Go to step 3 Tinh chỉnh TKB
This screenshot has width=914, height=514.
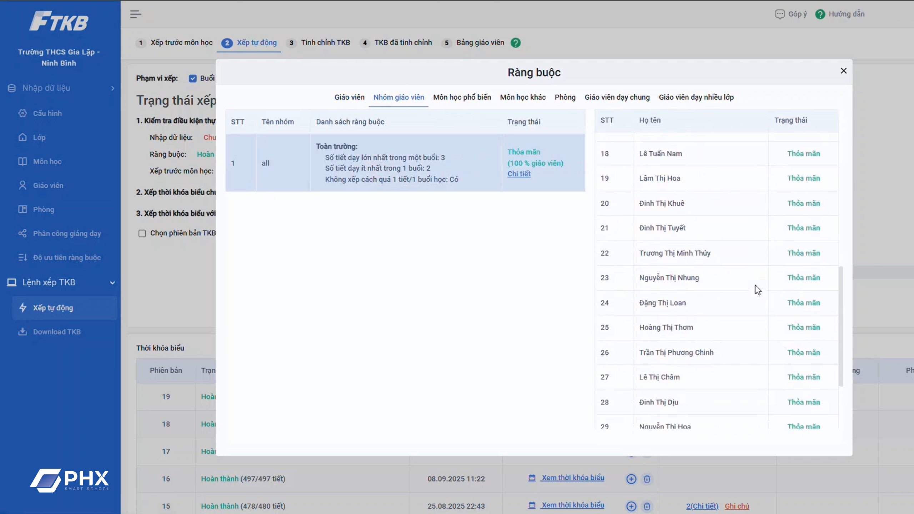[x=325, y=43]
